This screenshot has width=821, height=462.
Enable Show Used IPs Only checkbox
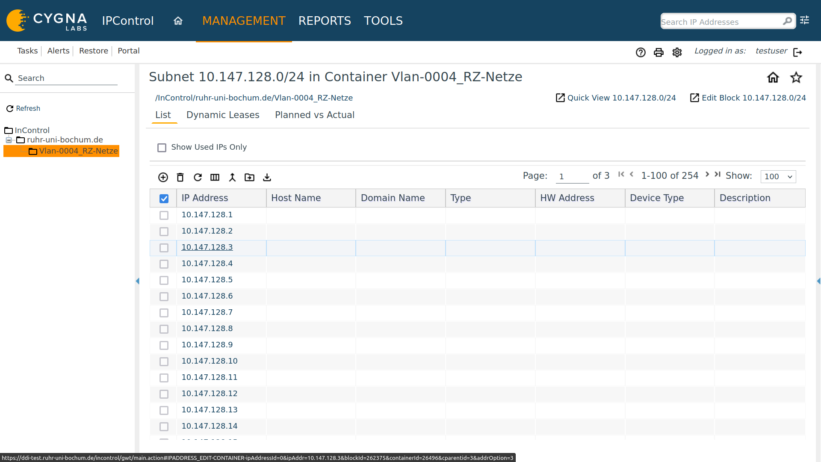tap(162, 148)
